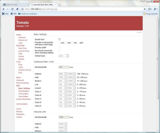This screenshot has width=160, height=133.
Task: Click inbound Max Bandwidth field 1000
Action: tap(64, 117)
